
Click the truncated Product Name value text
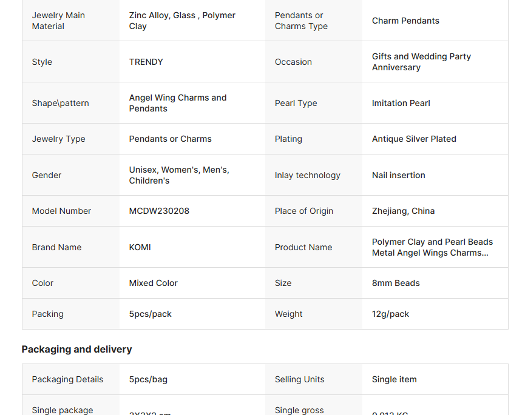[x=432, y=247]
